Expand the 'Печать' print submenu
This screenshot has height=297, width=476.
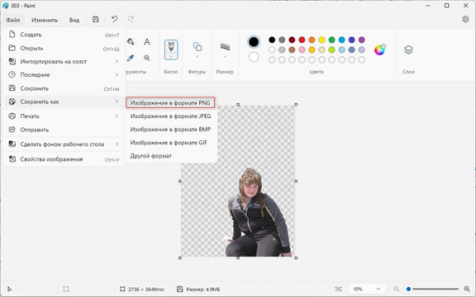click(x=117, y=116)
